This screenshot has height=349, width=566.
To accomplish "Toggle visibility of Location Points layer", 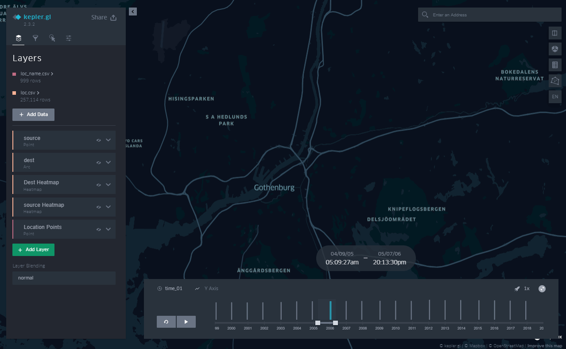I will [x=99, y=229].
